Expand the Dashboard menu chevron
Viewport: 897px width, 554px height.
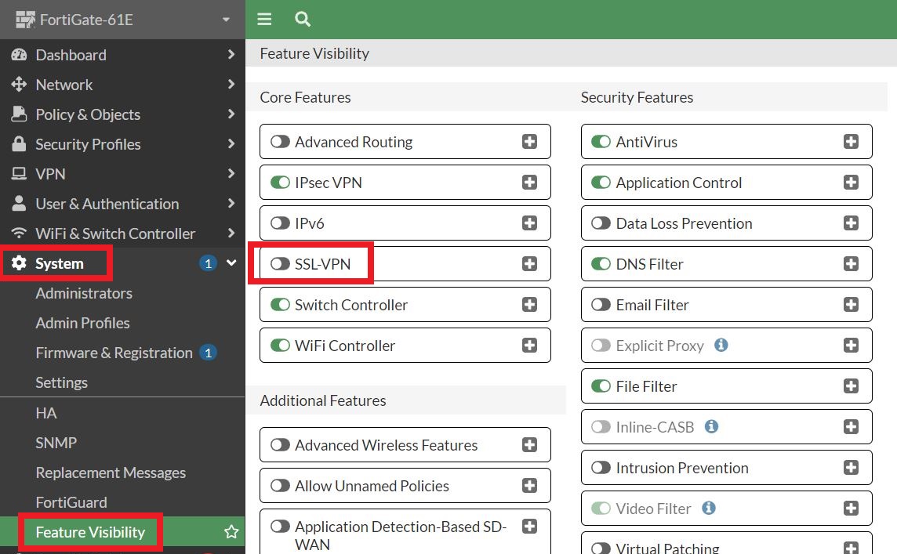click(x=231, y=55)
